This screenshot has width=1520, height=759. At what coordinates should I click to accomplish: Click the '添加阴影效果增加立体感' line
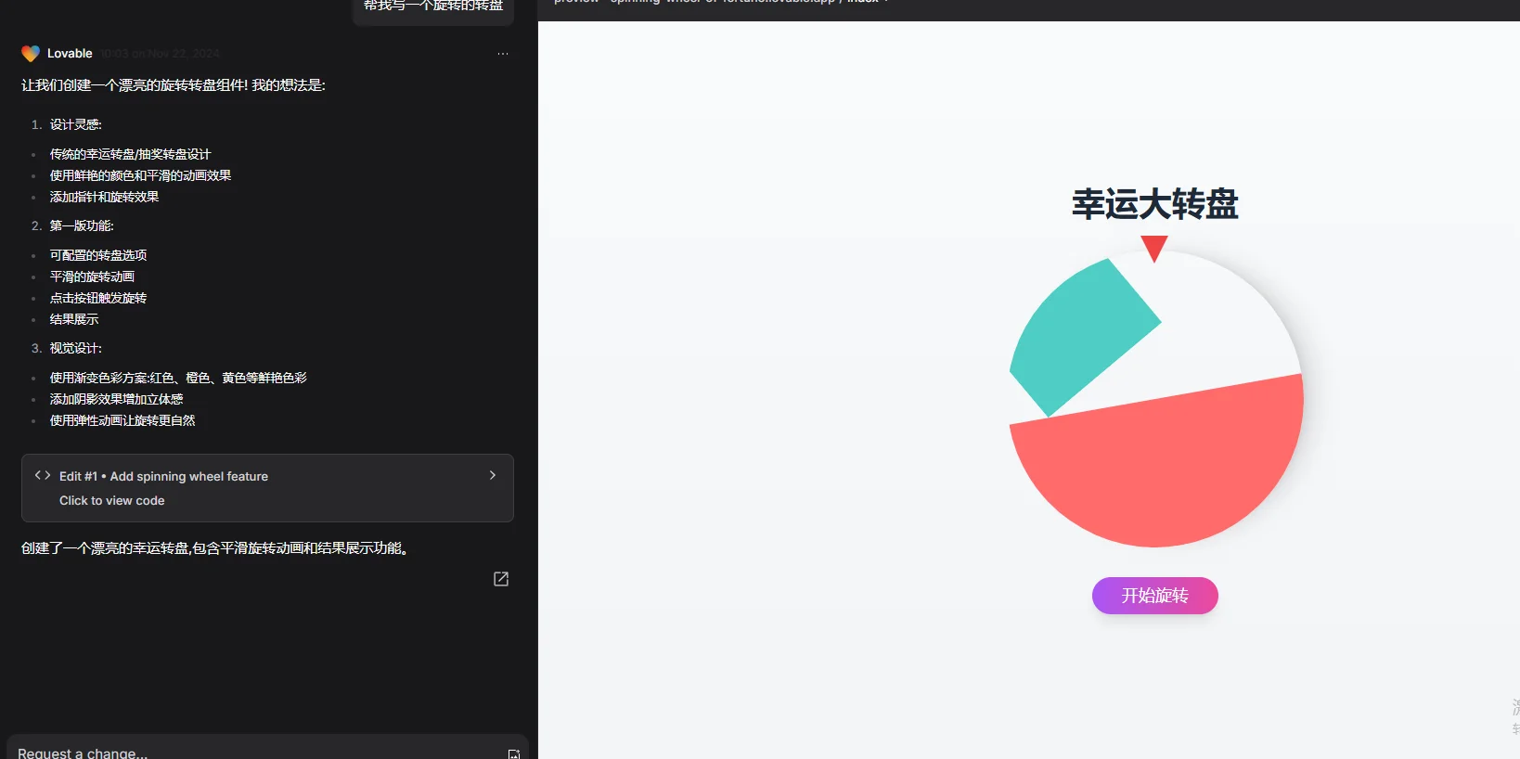117,399
